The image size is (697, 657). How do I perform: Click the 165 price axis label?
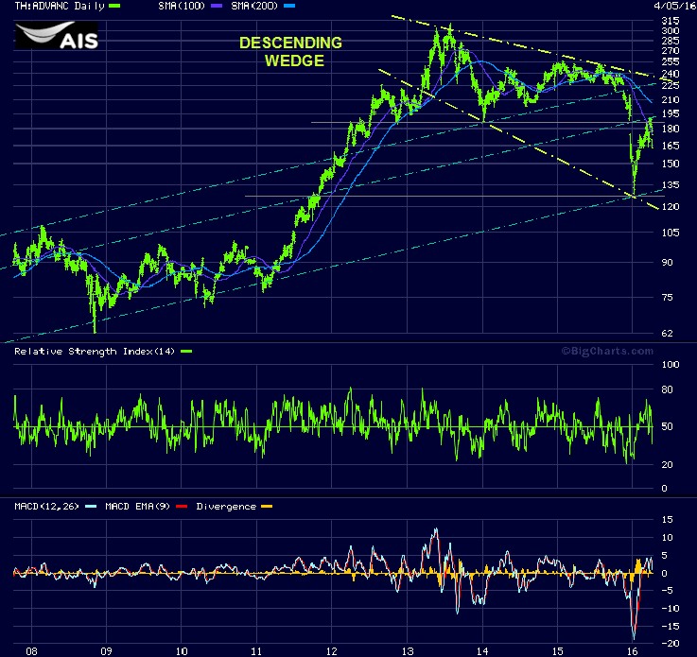pos(671,146)
